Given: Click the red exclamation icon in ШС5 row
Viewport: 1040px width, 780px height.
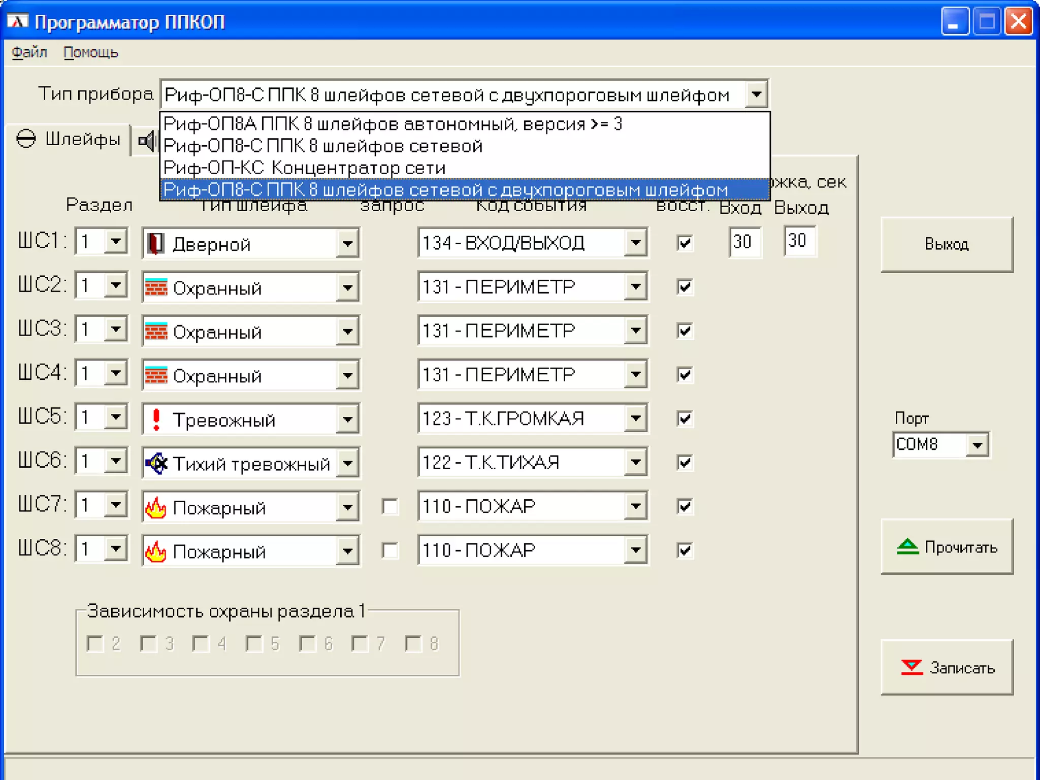Looking at the screenshot, I should 156,419.
